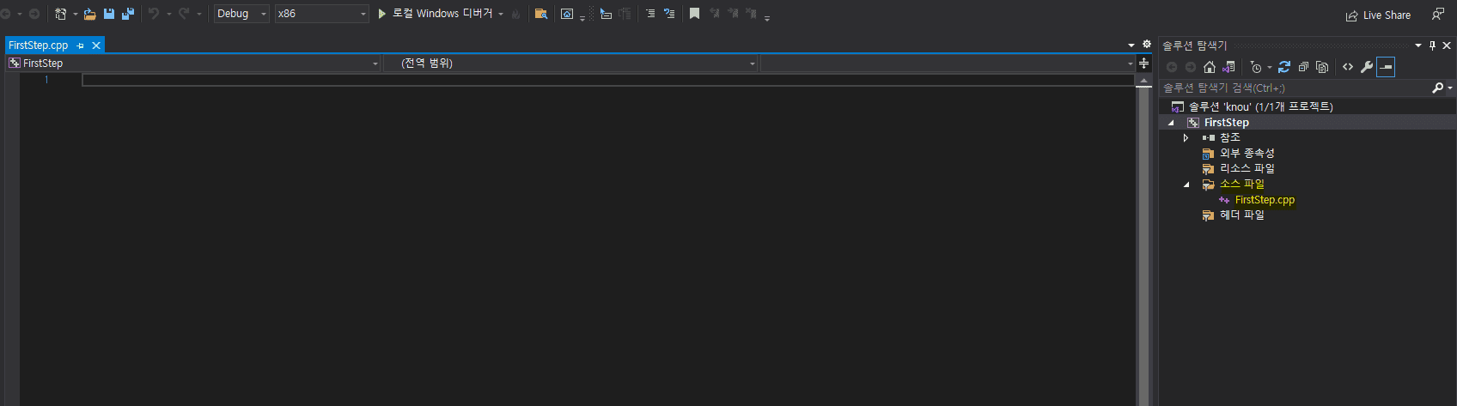Open Properties via the wrench icon

[1367, 67]
